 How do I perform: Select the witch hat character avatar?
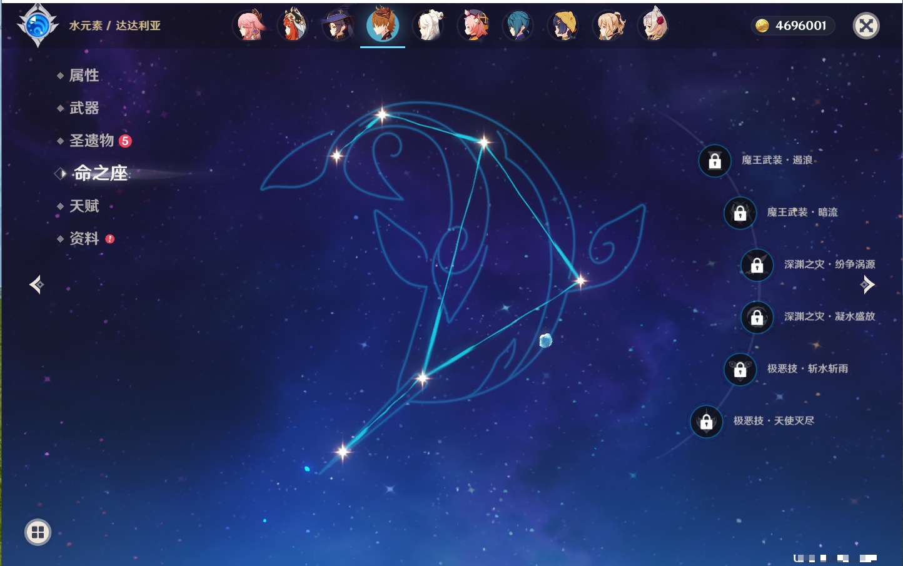tap(338, 26)
